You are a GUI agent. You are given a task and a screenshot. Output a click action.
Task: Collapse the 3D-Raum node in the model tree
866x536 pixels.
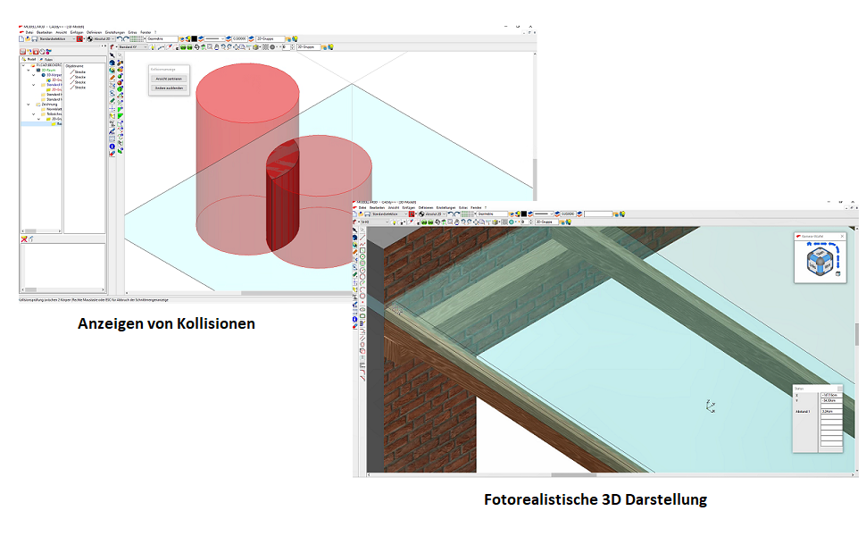29,71
